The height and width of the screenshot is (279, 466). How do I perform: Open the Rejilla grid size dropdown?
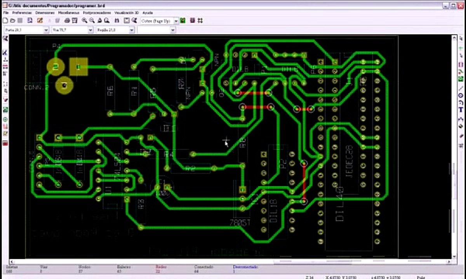(132, 29)
